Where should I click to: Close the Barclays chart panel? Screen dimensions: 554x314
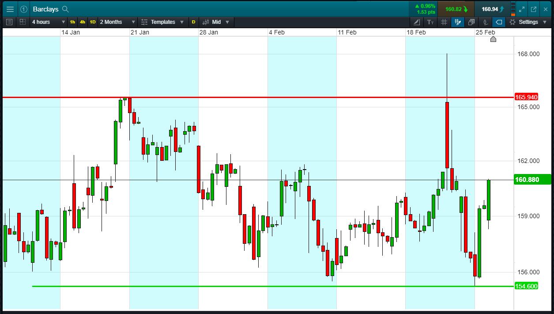click(545, 9)
